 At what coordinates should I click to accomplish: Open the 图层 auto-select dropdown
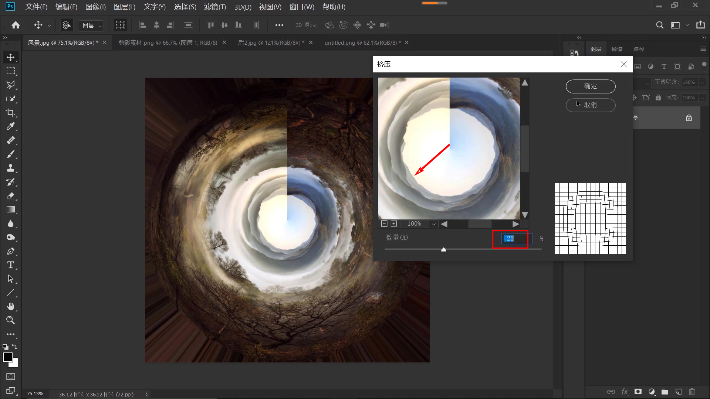pos(92,25)
